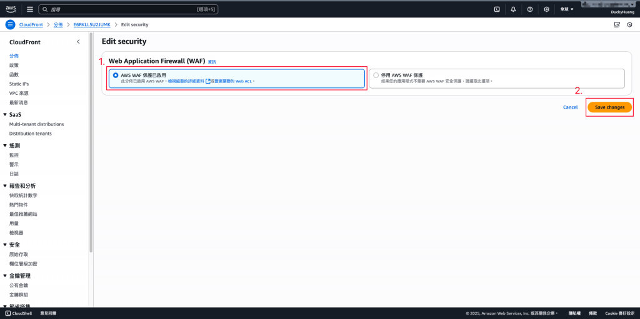640x319 pixels.
Task: Launch CloudShell from top bar icon
Action: click(497, 9)
